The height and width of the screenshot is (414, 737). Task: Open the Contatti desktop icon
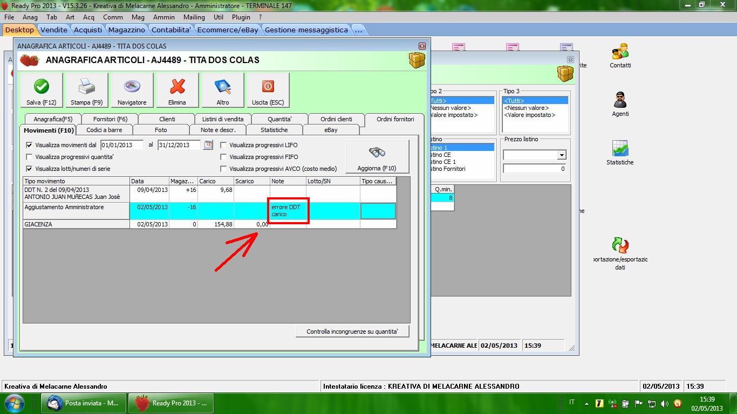620,56
